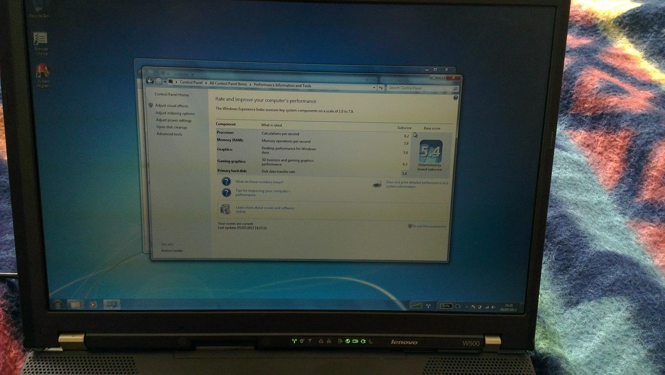Click the shield icon beside Adjust visual effects

pyautogui.click(x=151, y=105)
